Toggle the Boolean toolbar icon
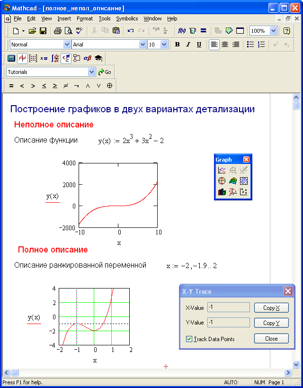The width and height of the screenshot is (303, 388). point(66,58)
